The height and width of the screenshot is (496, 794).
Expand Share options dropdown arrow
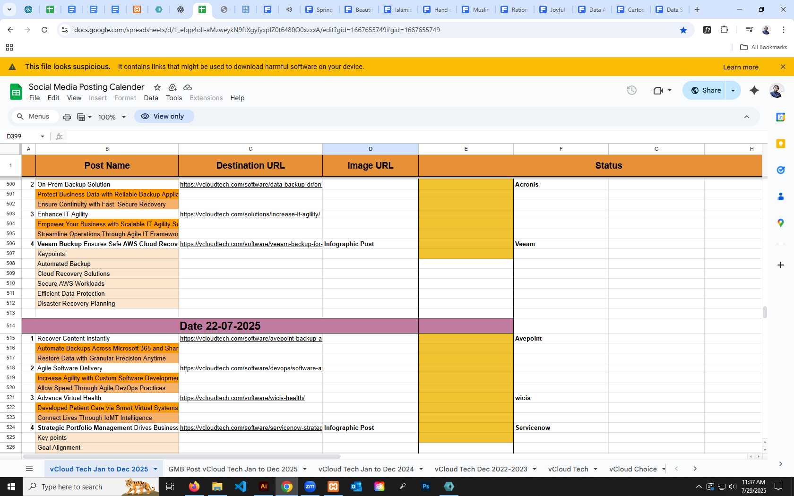(x=733, y=90)
